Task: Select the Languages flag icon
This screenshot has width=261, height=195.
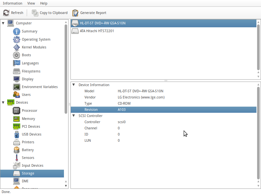Action: tap(17, 63)
